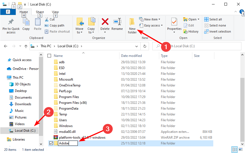The width and height of the screenshot is (245, 153).
Task: Click This PC in address breadcrumb
Action: (x=46, y=46)
